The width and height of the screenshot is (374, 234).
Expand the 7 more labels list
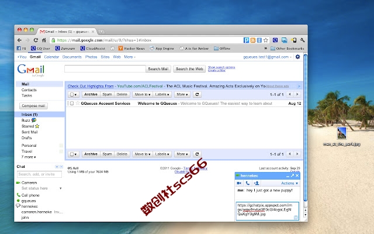[29, 157]
